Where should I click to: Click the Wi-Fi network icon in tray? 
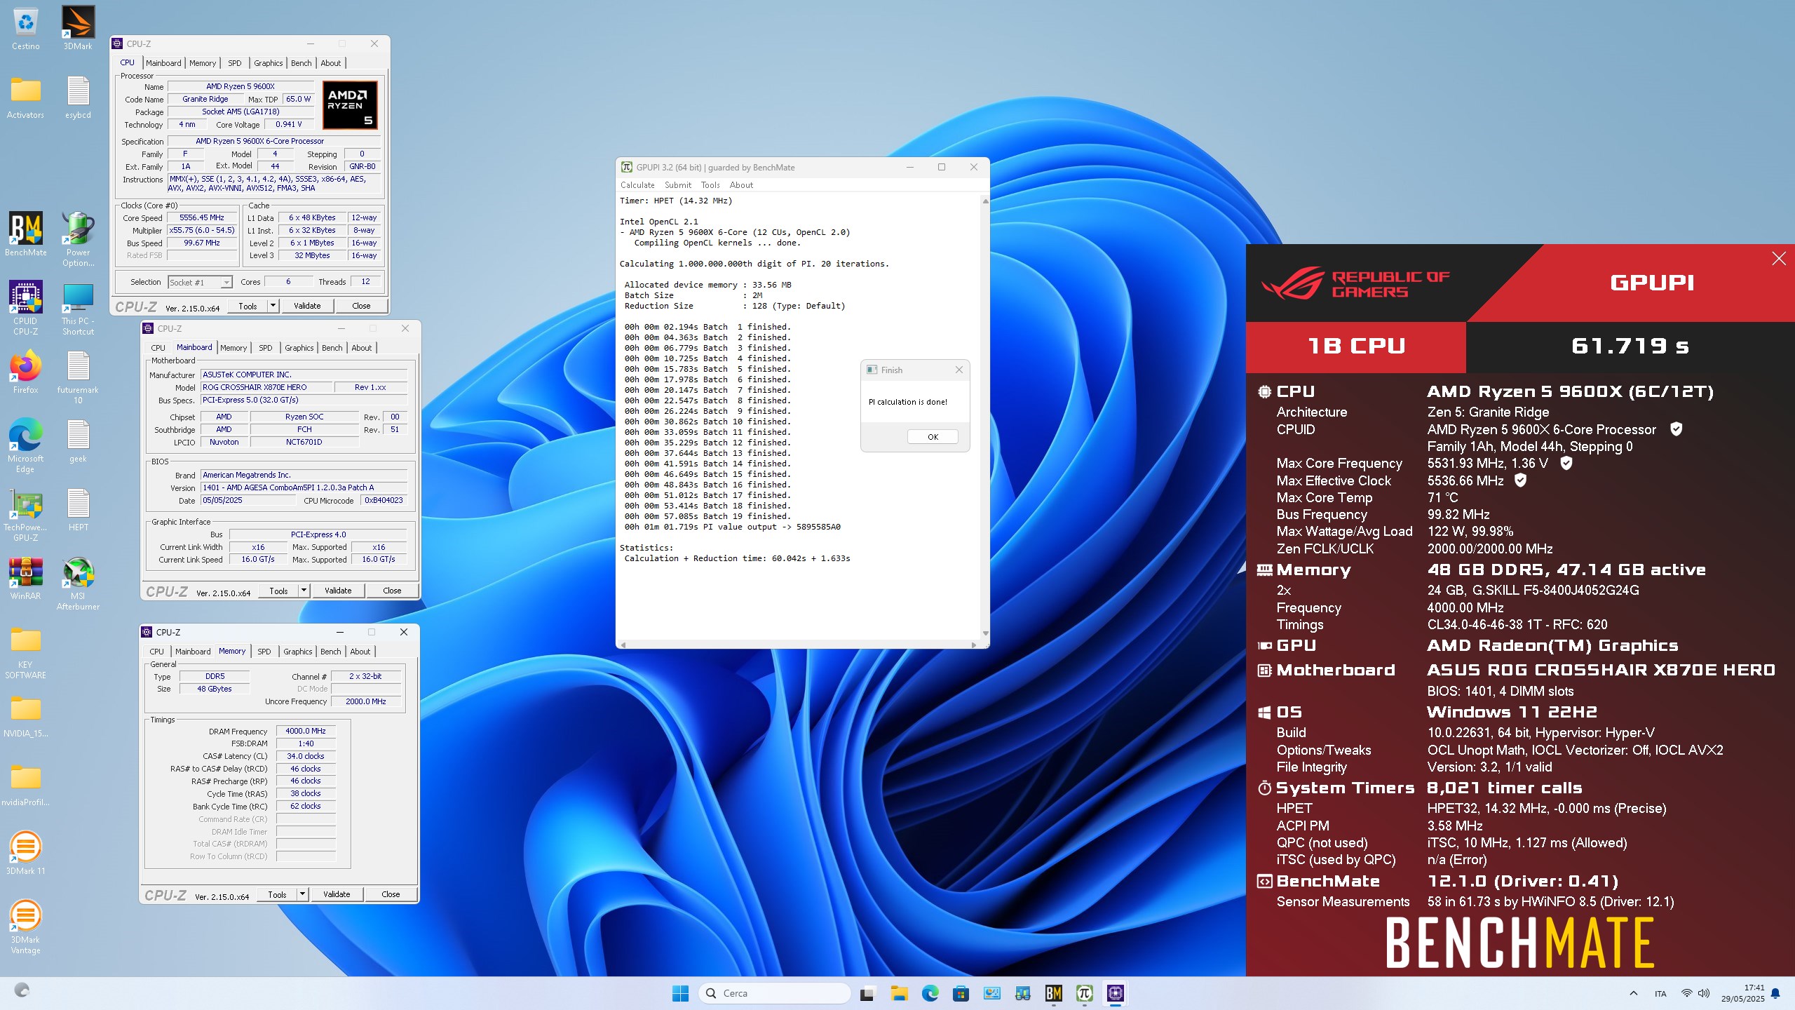point(1686,993)
